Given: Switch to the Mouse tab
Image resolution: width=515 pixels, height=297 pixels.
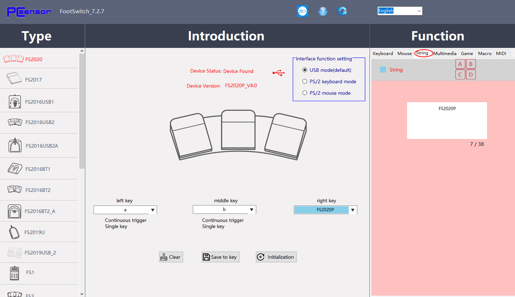Looking at the screenshot, I should click(x=405, y=53).
